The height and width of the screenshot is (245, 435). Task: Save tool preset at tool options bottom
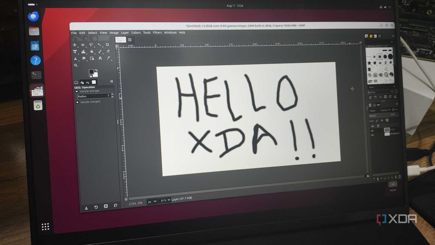pyautogui.click(x=86, y=208)
